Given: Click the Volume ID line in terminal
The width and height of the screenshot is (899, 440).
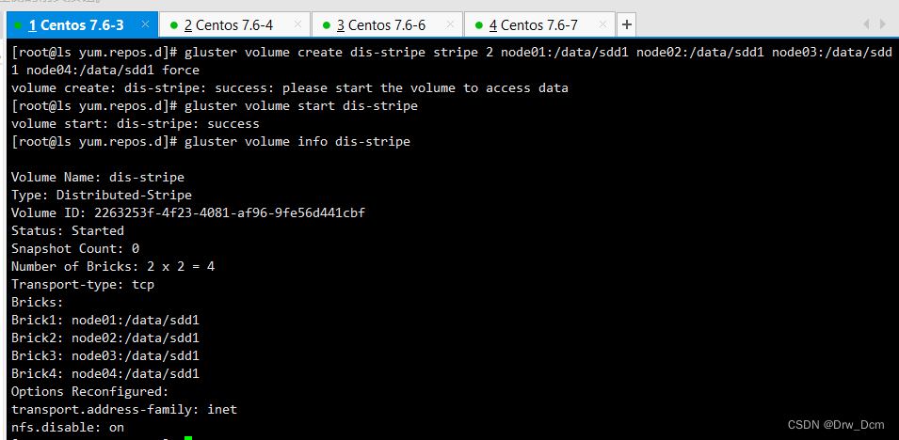Looking at the screenshot, I should [x=188, y=213].
